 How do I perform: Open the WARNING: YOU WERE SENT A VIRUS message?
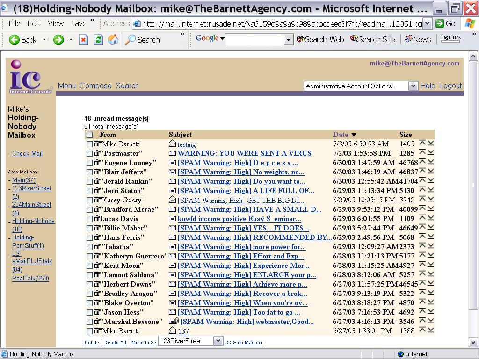coord(244,153)
